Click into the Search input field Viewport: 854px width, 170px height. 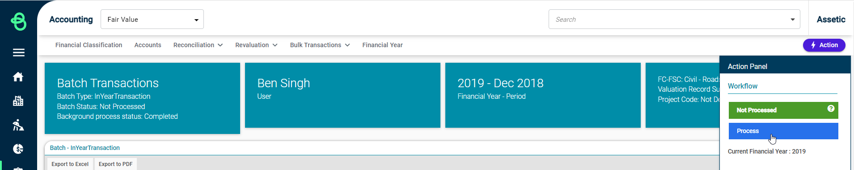point(668,20)
